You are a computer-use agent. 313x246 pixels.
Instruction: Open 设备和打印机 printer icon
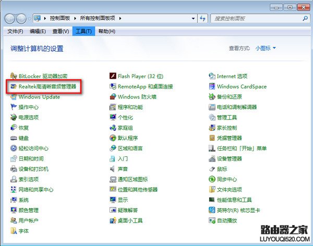pyautogui.click(x=14, y=169)
